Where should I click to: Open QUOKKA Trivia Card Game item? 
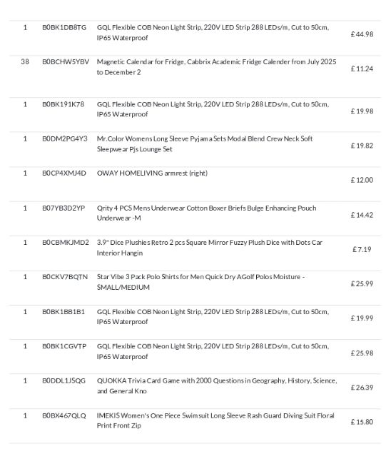click(x=217, y=385)
